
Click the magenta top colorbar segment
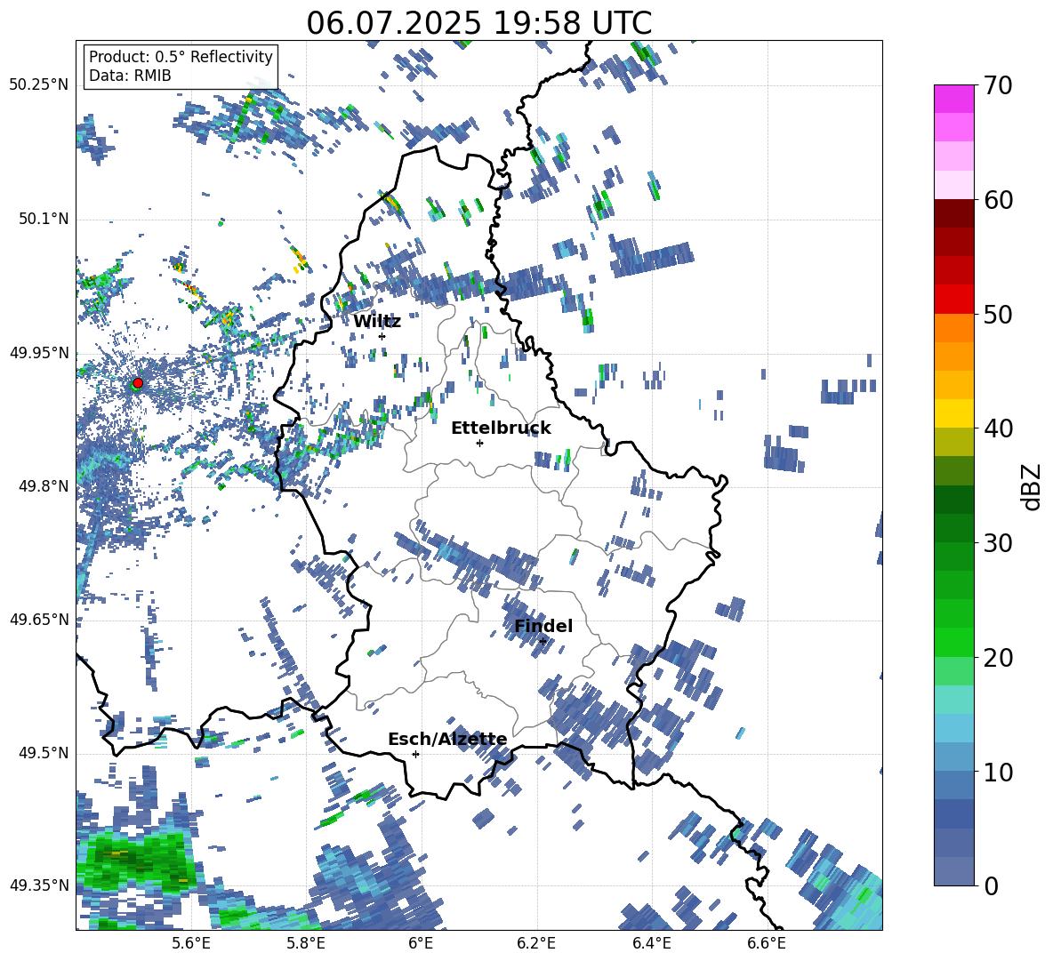[x=953, y=99]
